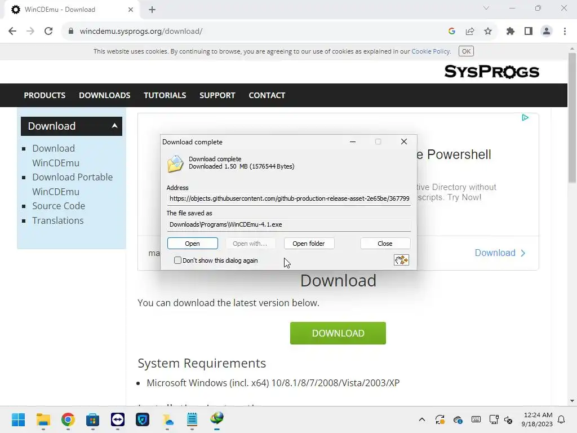Click the browser address bar URL
The width and height of the screenshot is (577, 433).
[141, 32]
